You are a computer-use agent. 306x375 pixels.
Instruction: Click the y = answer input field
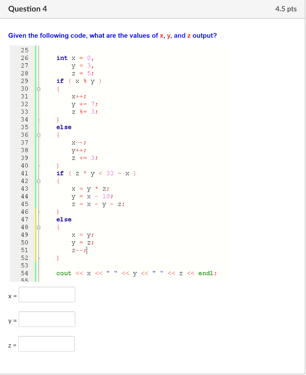[47, 319]
